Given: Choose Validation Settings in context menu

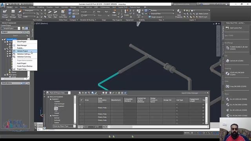Looking at the screenshot, I should coord(24,54).
